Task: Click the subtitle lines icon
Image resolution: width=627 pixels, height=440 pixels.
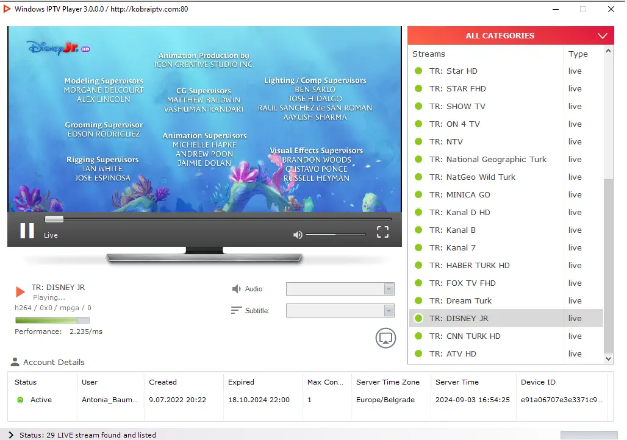Action: click(x=236, y=311)
